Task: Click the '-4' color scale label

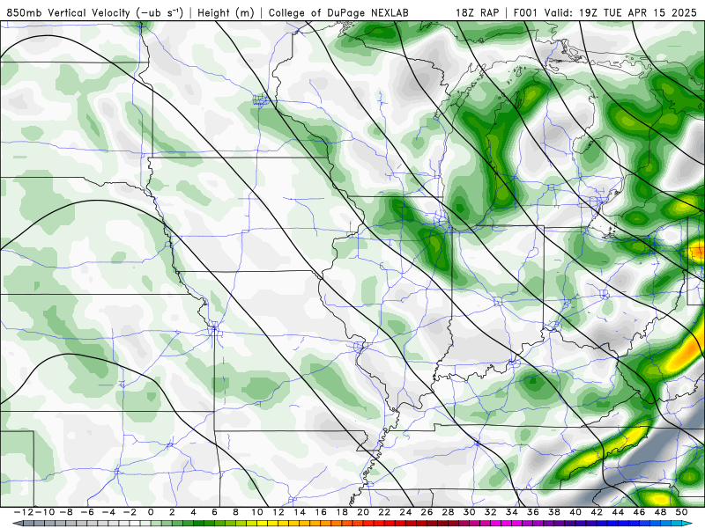Action: pyautogui.click(x=108, y=512)
